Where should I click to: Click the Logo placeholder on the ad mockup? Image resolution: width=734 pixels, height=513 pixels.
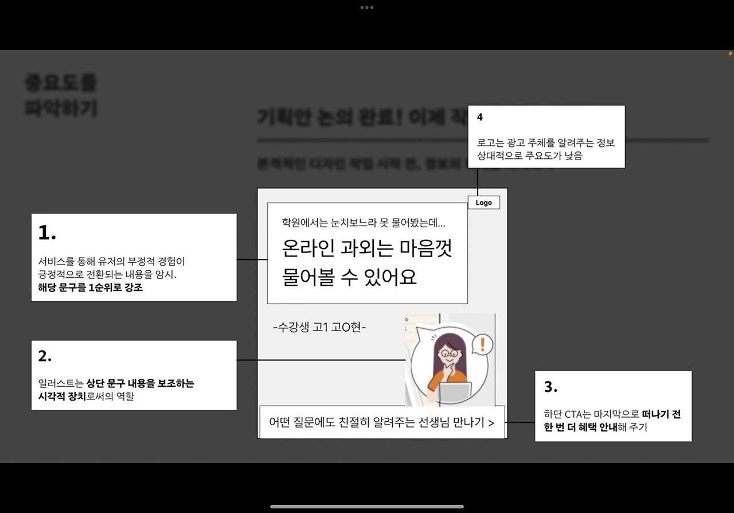pos(483,202)
